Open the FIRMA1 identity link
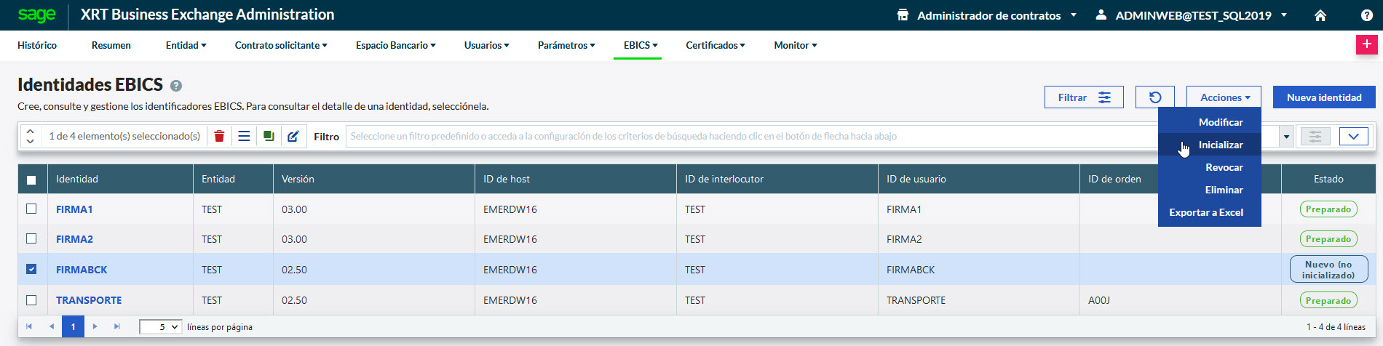The height and width of the screenshot is (346, 1383). click(x=74, y=209)
